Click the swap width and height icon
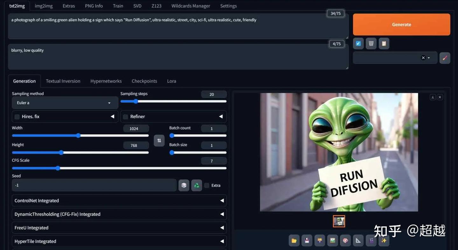The height and width of the screenshot is (250, 458). (x=159, y=140)
